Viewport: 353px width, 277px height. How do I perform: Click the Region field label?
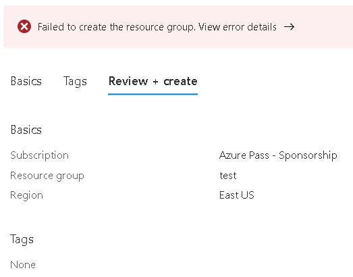(26, 195)
